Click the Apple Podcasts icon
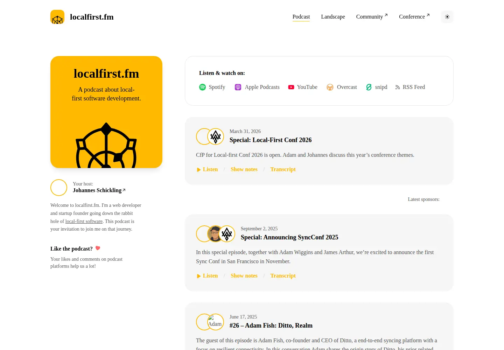The width and height of the screenshot is (504, 350). [238, 87]
